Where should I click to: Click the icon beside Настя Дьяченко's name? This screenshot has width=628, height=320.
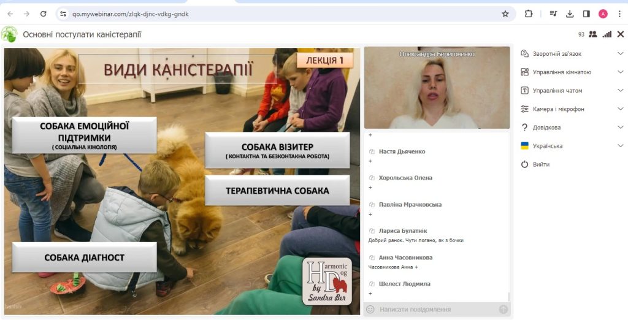(x=372, y=151)
